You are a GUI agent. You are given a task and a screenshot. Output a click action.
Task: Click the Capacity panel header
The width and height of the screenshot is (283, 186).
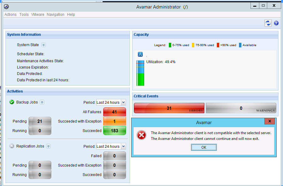pyautogui.click(x=205, y=35)
